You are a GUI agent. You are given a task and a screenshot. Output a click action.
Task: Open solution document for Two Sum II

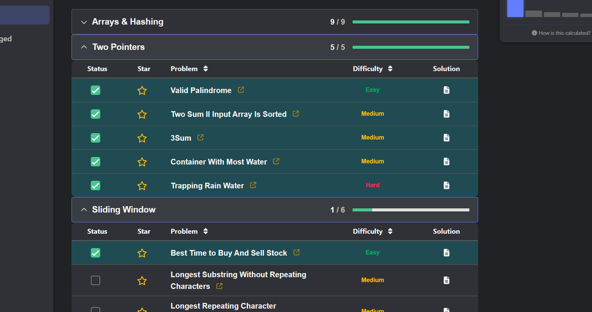(446, 114)
